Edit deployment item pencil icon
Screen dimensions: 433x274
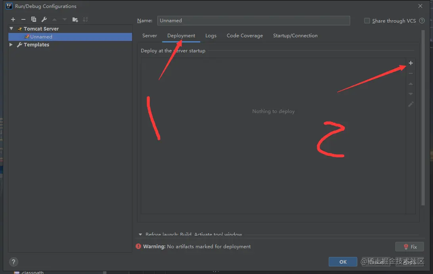point(411,104)
